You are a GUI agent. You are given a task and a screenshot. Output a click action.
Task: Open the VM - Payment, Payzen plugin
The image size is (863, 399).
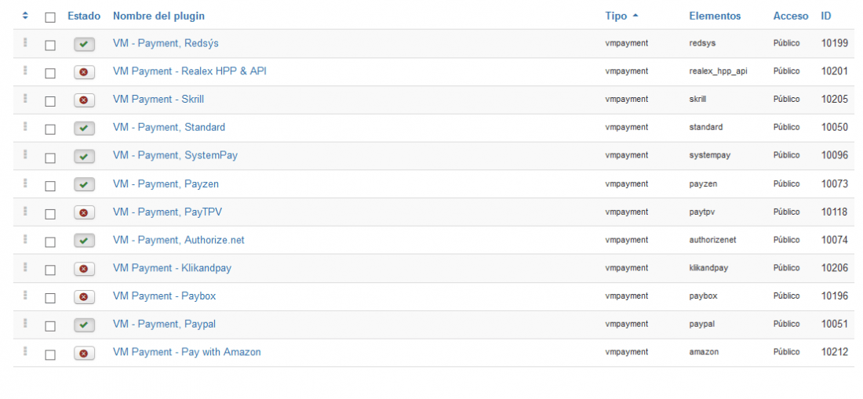coord(166,183)
